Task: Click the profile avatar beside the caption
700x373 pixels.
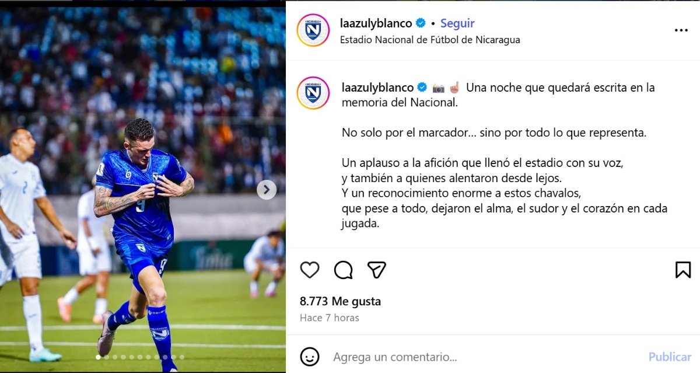Action: pos(313,93)
